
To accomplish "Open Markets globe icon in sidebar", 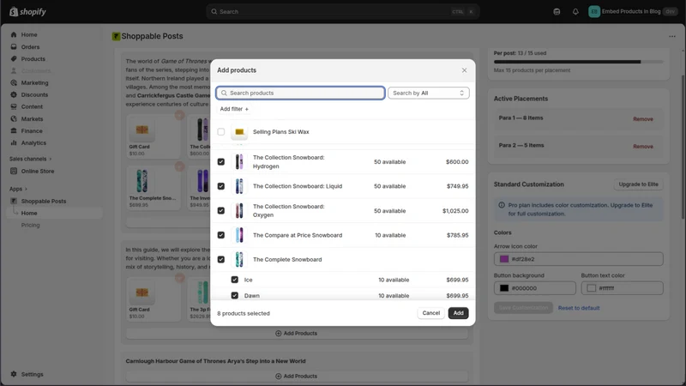I will [14, 118].
